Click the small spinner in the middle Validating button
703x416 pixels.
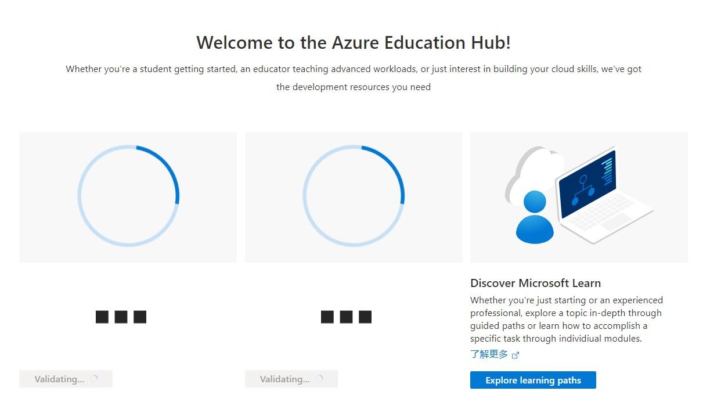[x=319, y=379]
